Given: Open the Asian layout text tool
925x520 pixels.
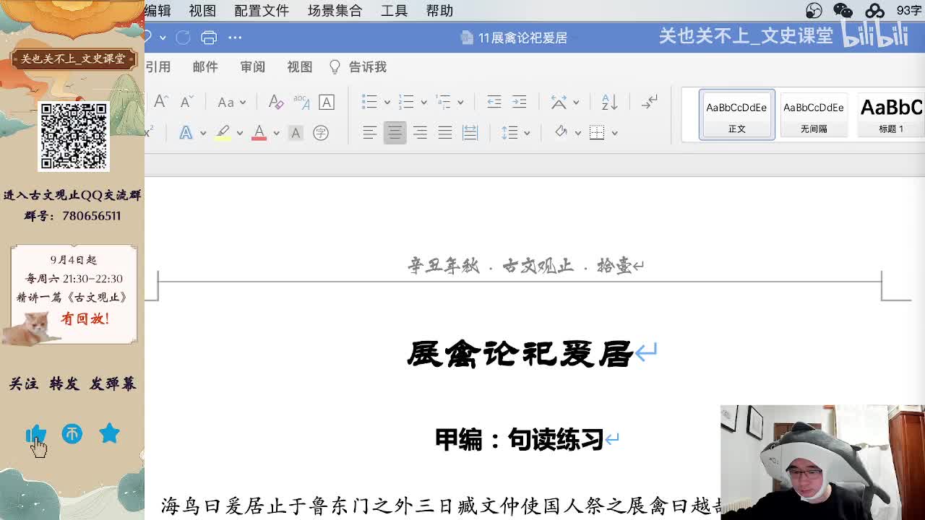Looking at the screenshot, I should click(x=559, y=102).
